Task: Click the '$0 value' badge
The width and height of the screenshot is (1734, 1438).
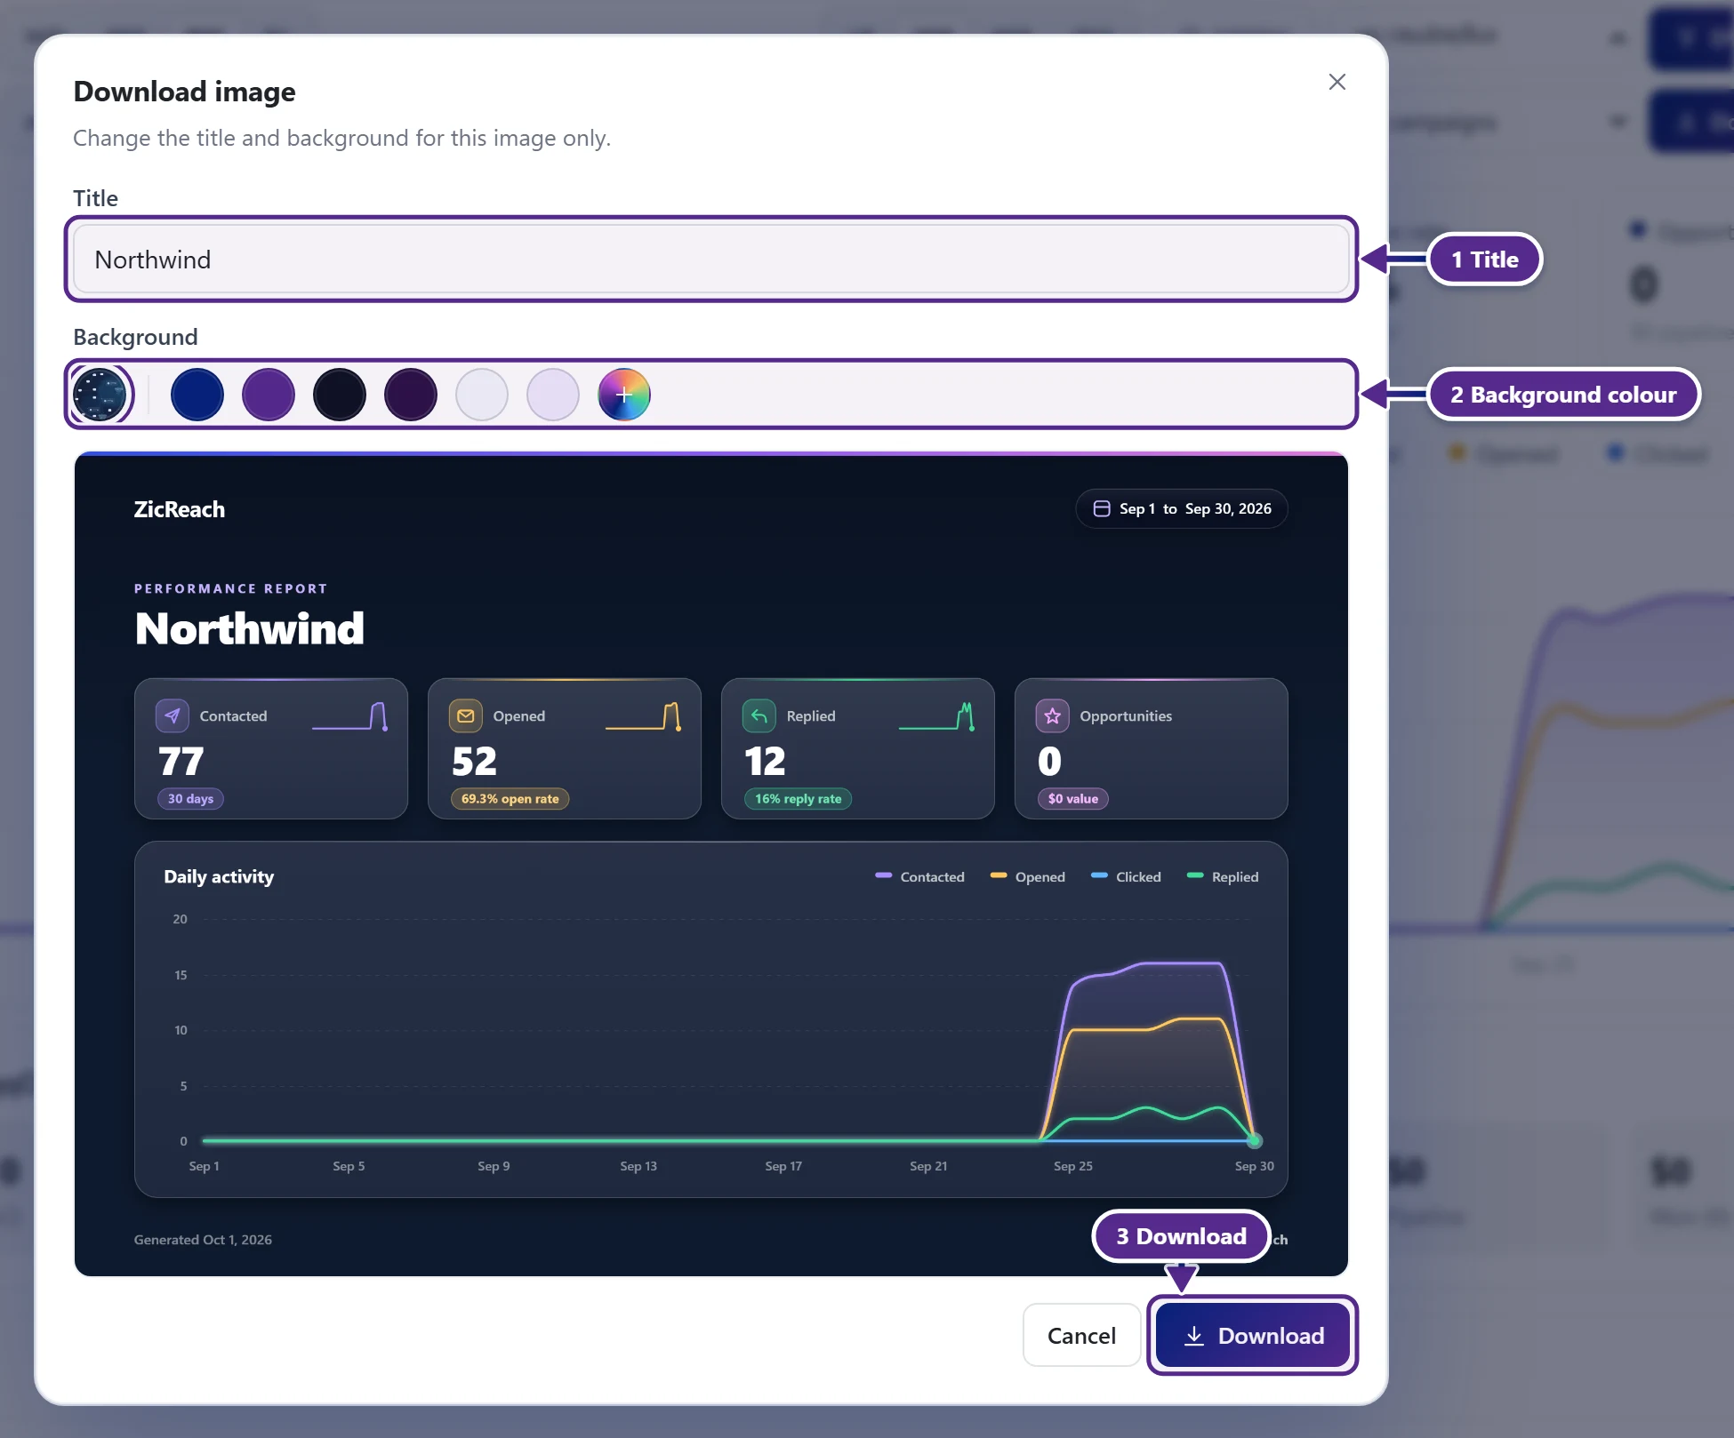Action: [1073, 798]
